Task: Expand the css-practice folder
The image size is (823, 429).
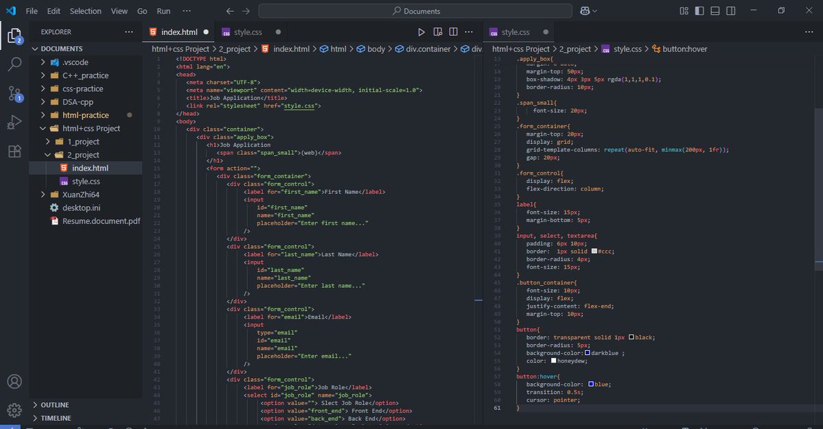Action: (43, 88)
